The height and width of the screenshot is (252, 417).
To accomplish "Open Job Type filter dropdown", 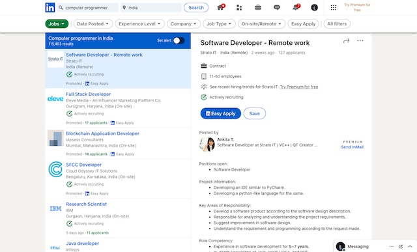I will click(219, 23).
